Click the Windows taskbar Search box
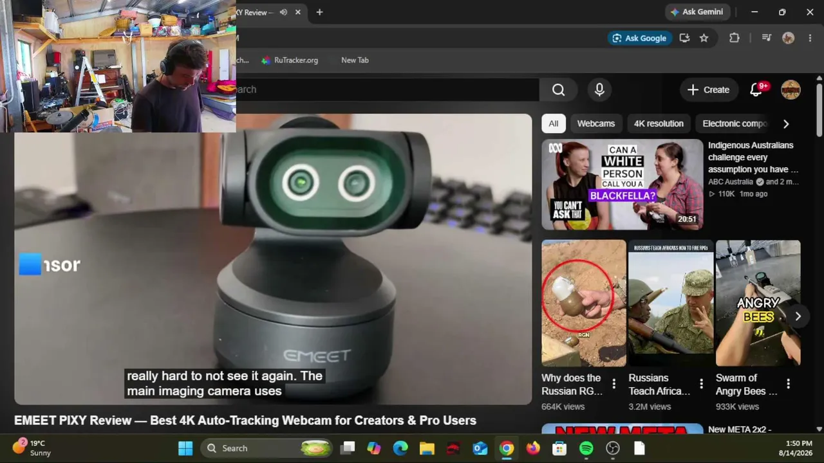 point(266,448)
